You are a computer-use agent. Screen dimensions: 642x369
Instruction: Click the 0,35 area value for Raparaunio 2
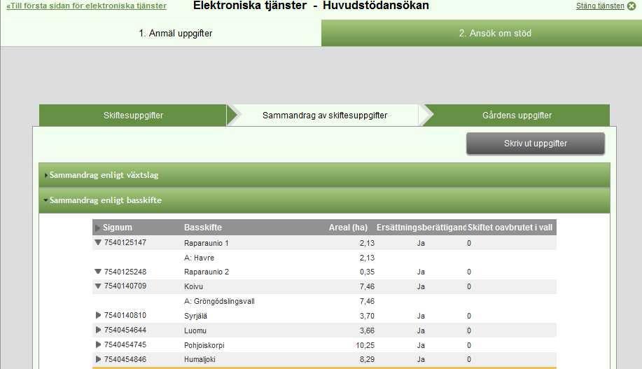367,272
